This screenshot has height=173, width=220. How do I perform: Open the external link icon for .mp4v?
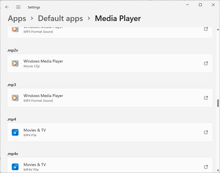[206, 167]
